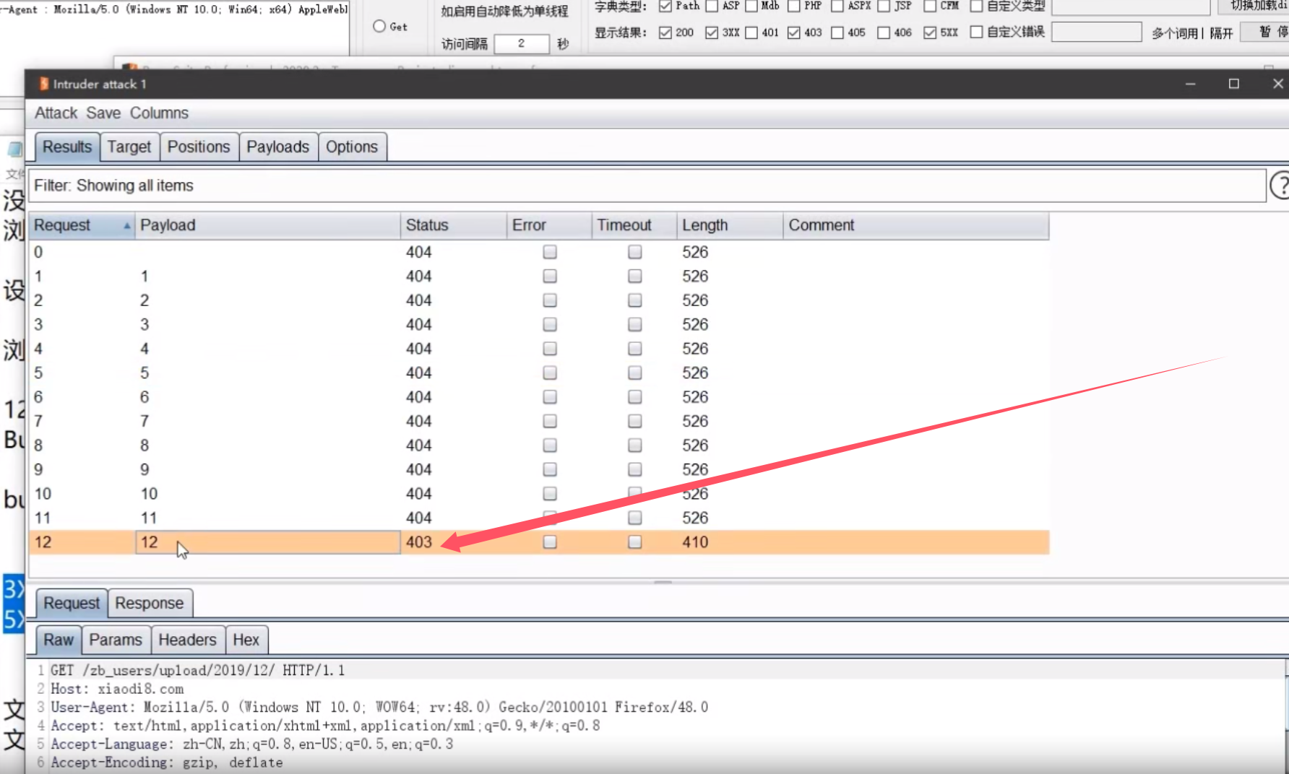
Task: Sort results by Status column
Action: (454, 225)
